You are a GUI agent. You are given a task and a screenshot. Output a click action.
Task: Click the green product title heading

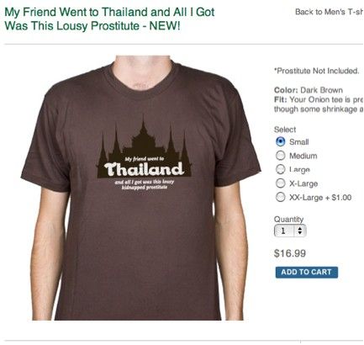109,19
